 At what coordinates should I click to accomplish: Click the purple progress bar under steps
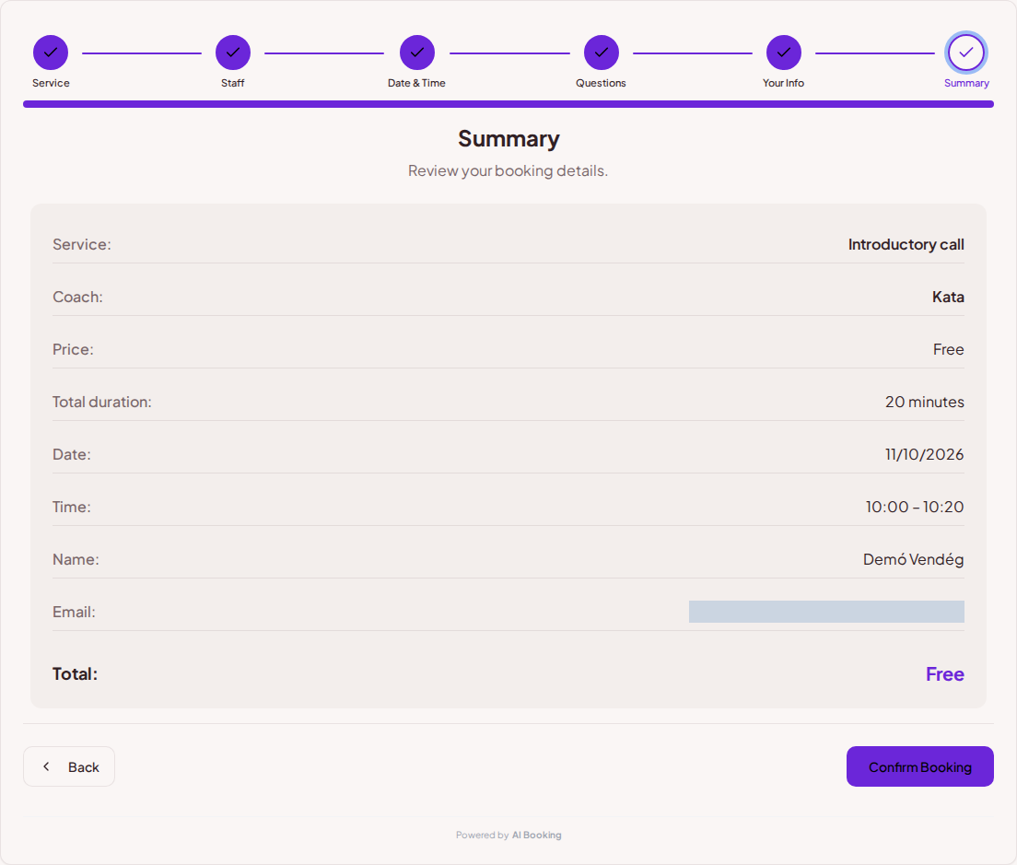click(x=508, y=104)
